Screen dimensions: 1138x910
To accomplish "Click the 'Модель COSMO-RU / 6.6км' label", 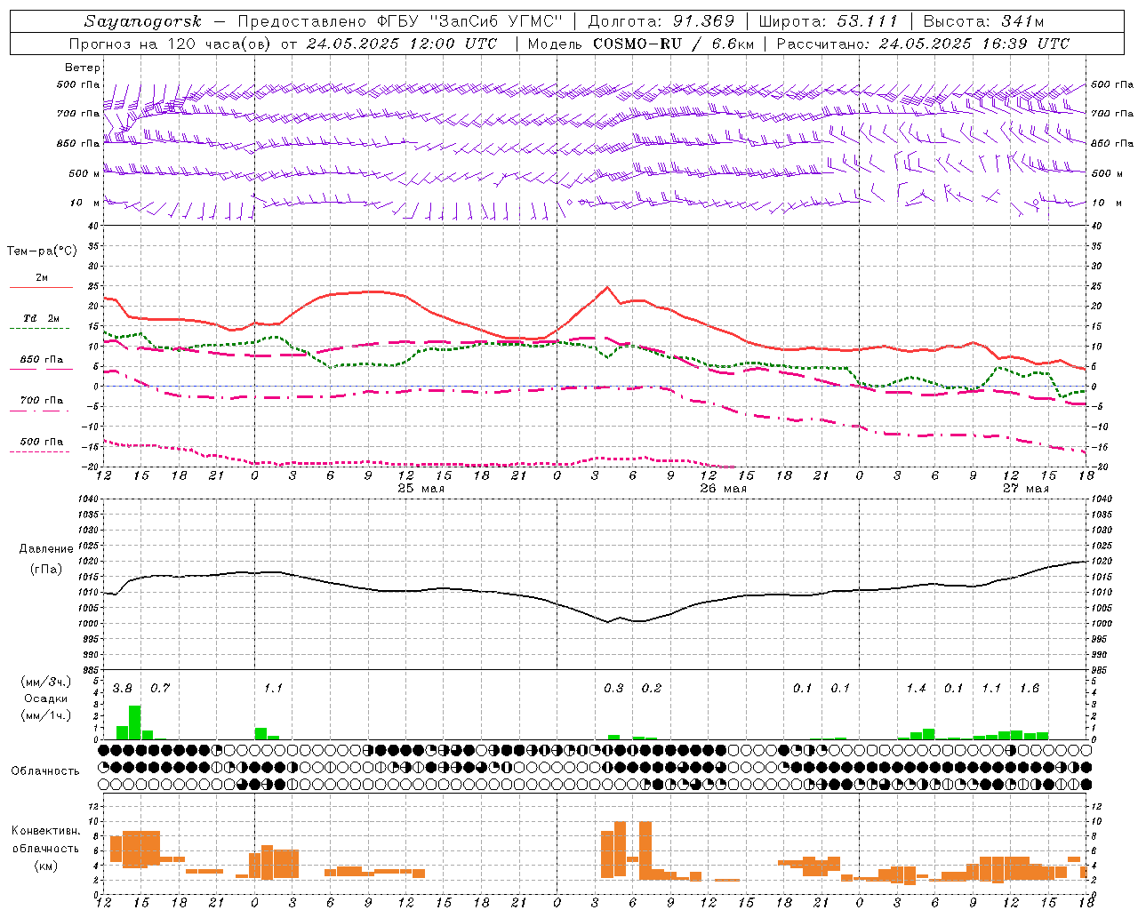I will (641, 44).
